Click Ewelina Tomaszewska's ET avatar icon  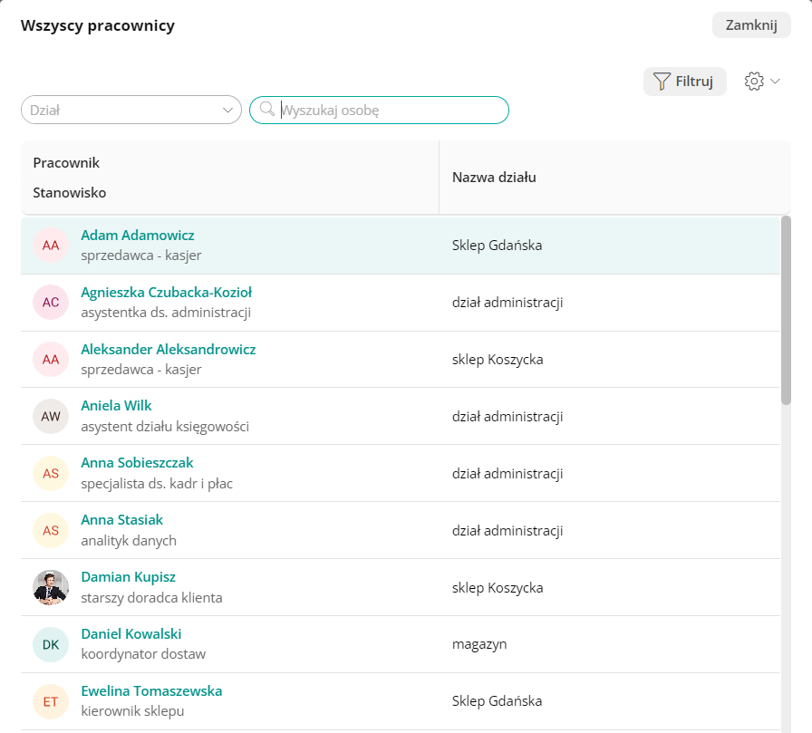[x=51, y=701]
